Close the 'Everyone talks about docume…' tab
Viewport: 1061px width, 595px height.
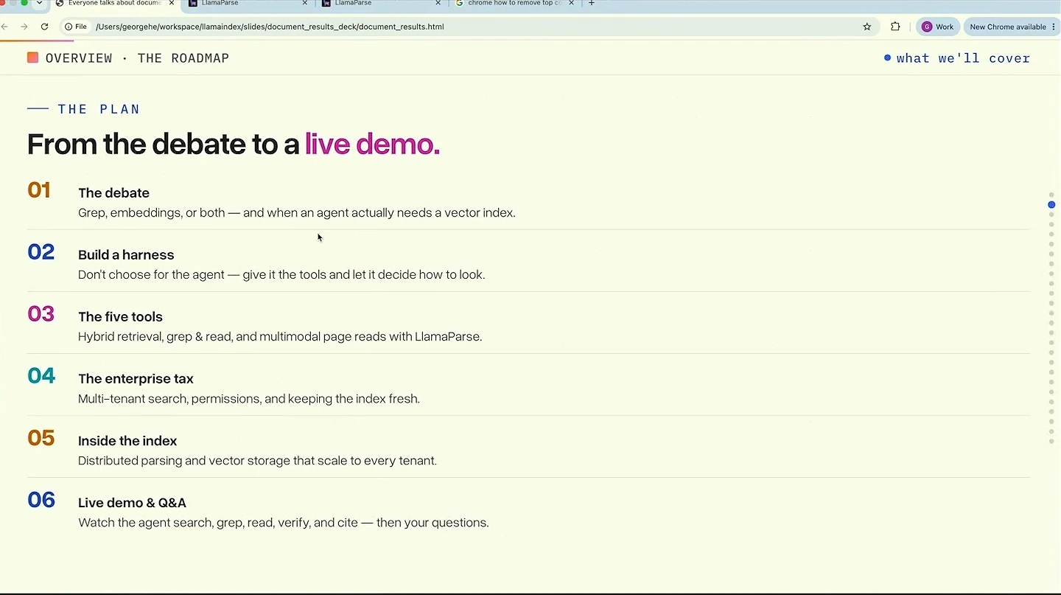171,4
